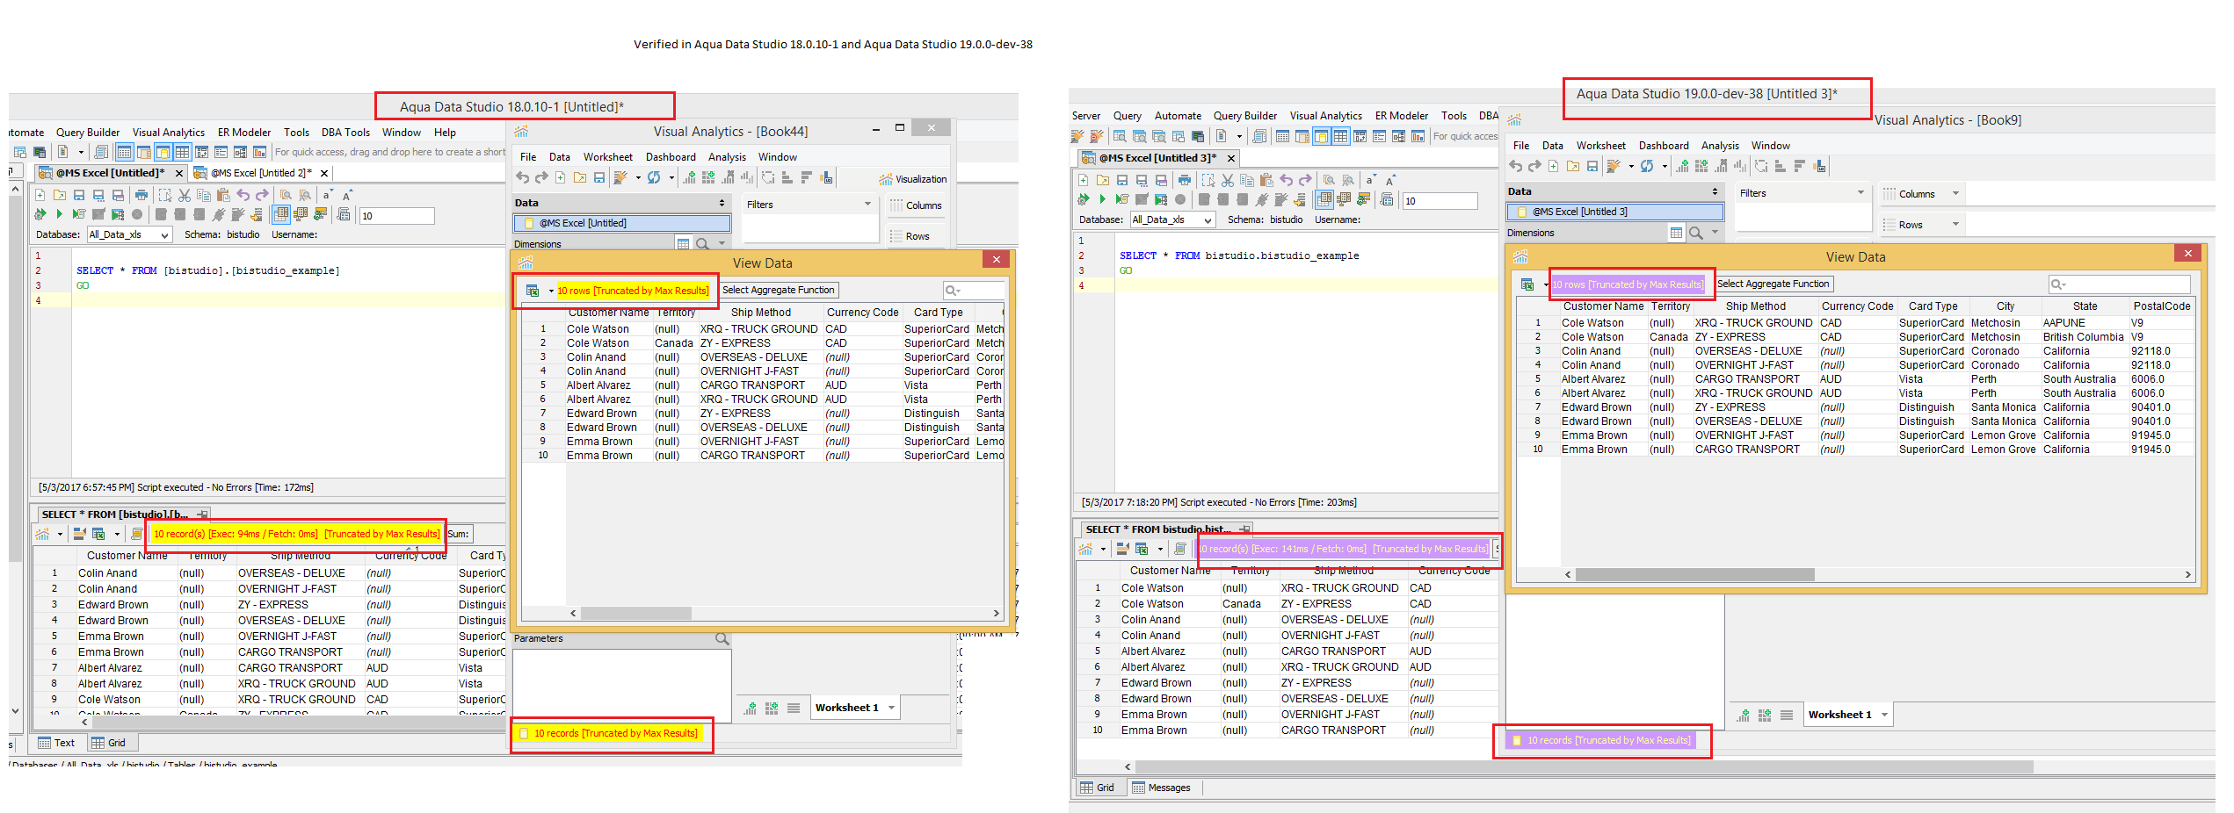Screen dimensions: 2234x813
Task: Click the Redo arrow in the Book9 Visual Analytics toolbar
Action: tap(1534, 166)
